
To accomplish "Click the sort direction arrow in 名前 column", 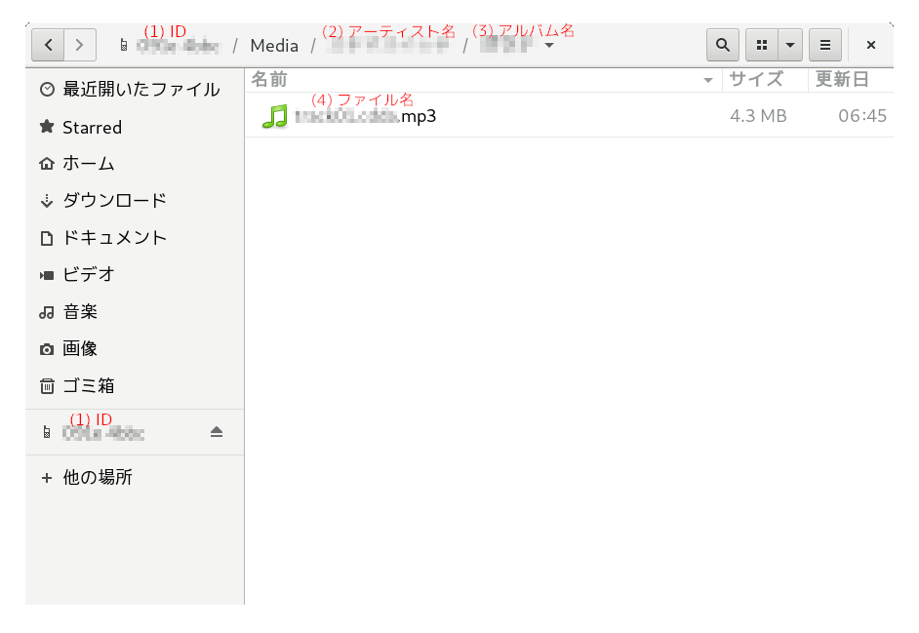I will (x=708, y=81).
